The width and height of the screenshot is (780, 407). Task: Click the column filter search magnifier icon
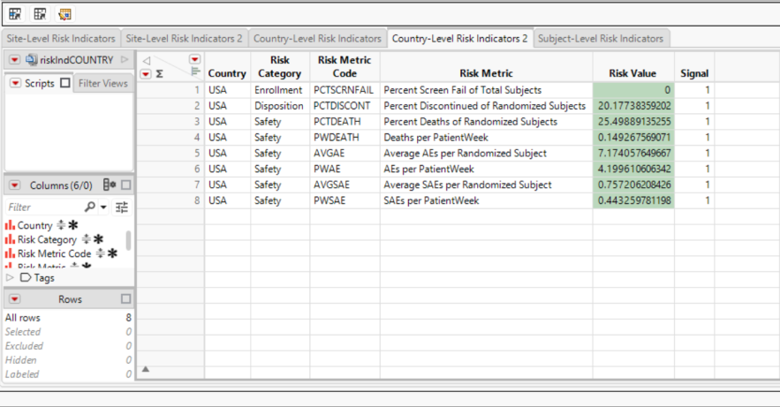point(90,207)
